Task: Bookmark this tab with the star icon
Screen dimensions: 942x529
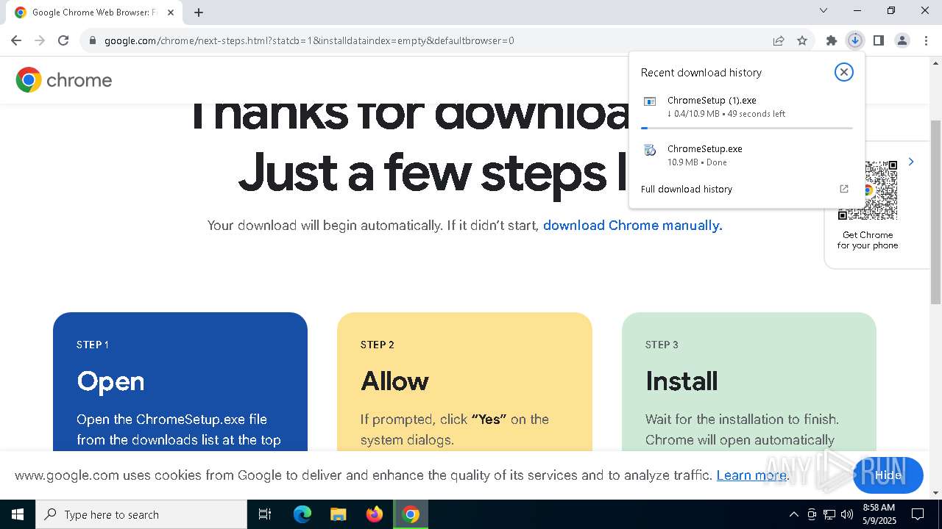Action: coord(802,40)
